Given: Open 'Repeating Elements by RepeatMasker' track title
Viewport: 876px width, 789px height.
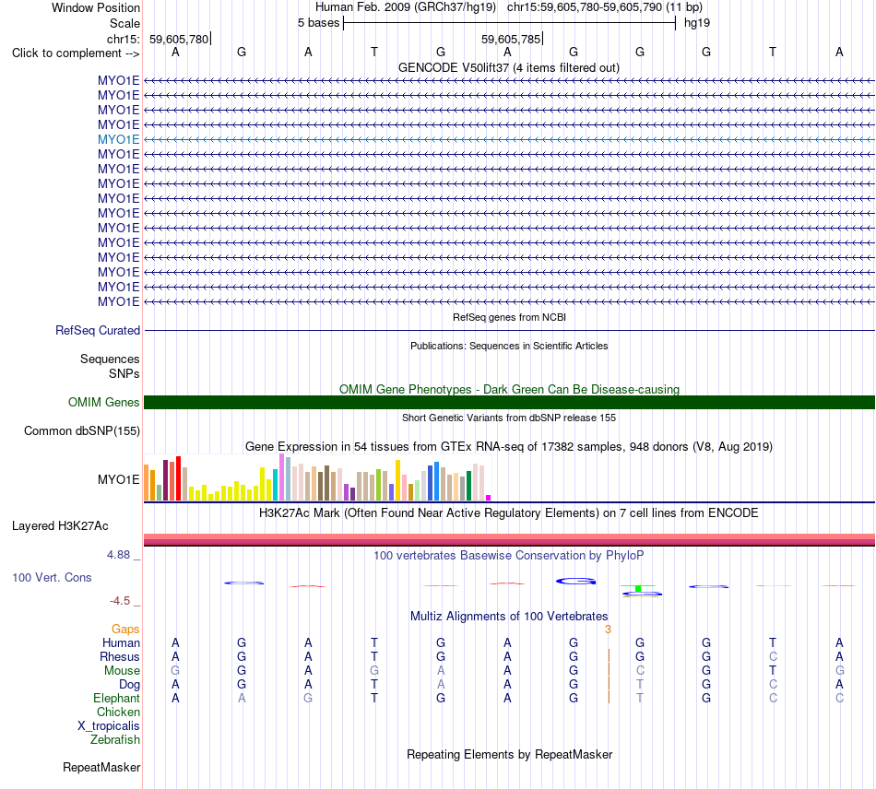Looking at the screenshot, I should (509, 755).
